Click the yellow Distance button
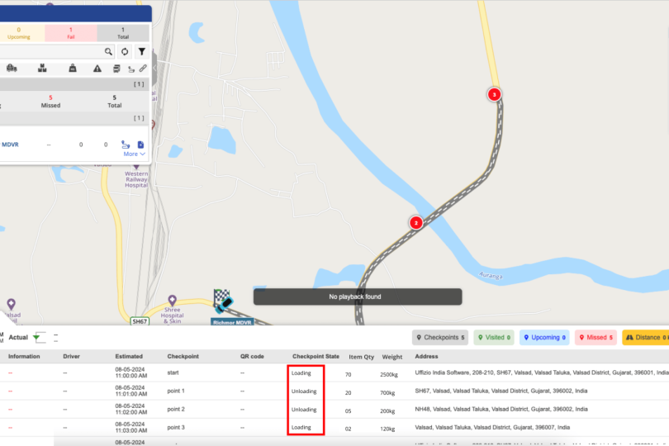 tap(646, 337)
